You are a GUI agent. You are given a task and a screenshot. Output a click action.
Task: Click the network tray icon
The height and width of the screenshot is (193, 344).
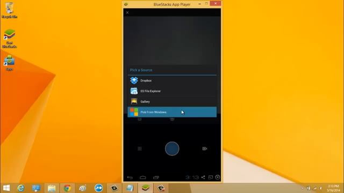(x=315, y=188)
